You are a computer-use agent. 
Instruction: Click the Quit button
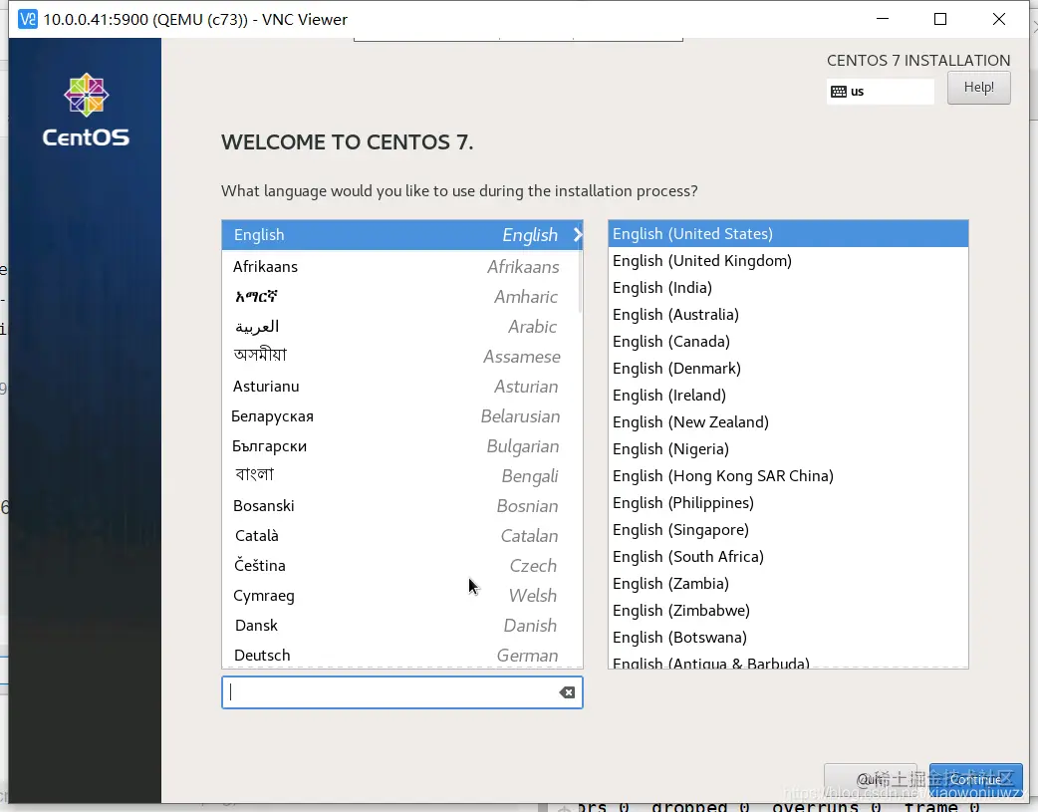coord(870,779)
